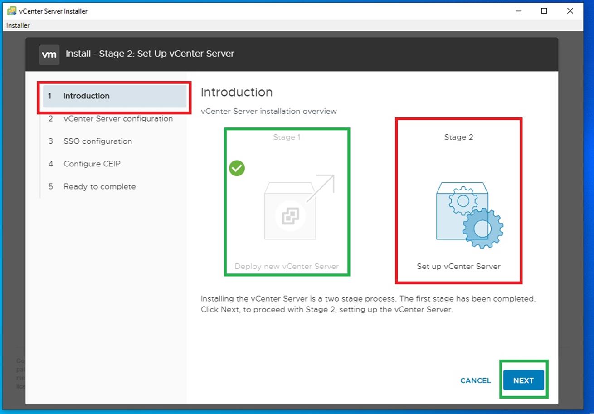This screenshot has width=594, height=414.
Task: Maximize the vCenter Server Installer window
Action: pos(544,11)
